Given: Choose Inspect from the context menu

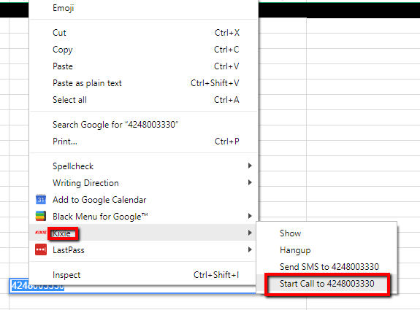Looking at the screenshot, I should coord(143,275).
